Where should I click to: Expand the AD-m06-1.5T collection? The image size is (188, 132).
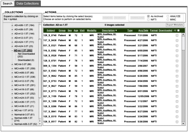(x=12, y=25)
